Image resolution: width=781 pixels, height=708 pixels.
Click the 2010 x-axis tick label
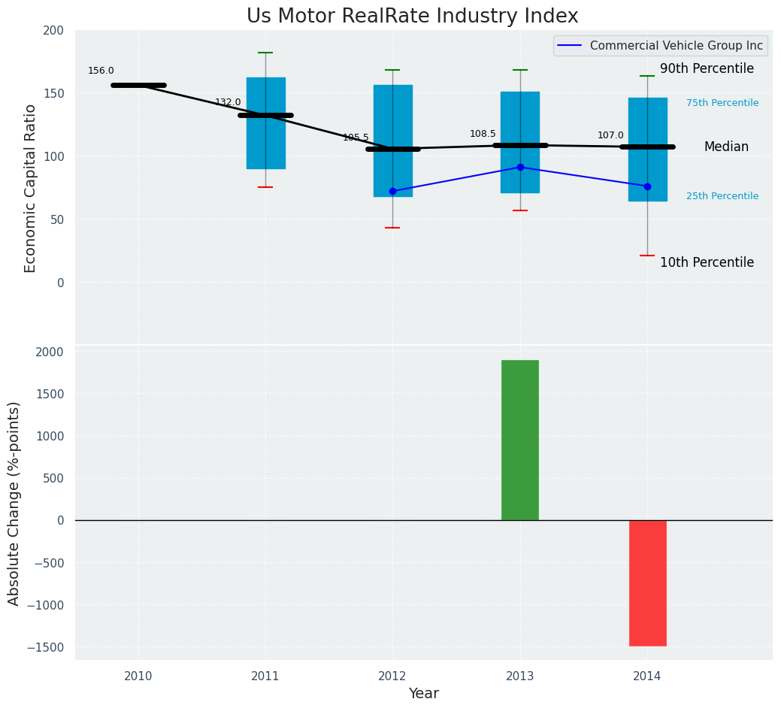click(x=138, y=676)
